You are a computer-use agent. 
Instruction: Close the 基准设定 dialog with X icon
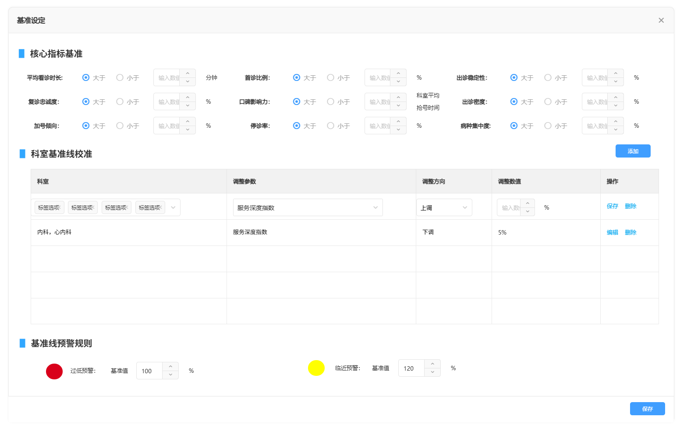pos(661,20)
